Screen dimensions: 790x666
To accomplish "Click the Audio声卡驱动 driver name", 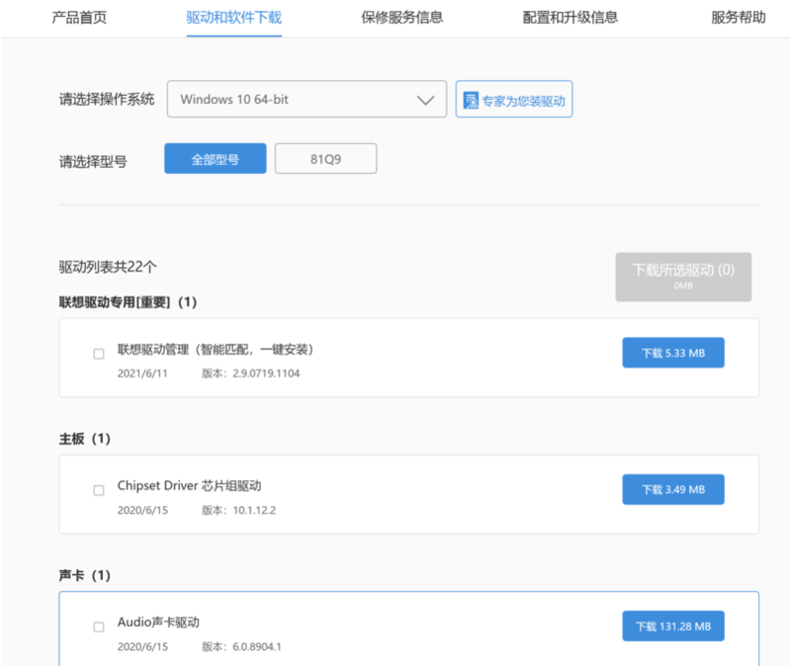I will 158,623.
